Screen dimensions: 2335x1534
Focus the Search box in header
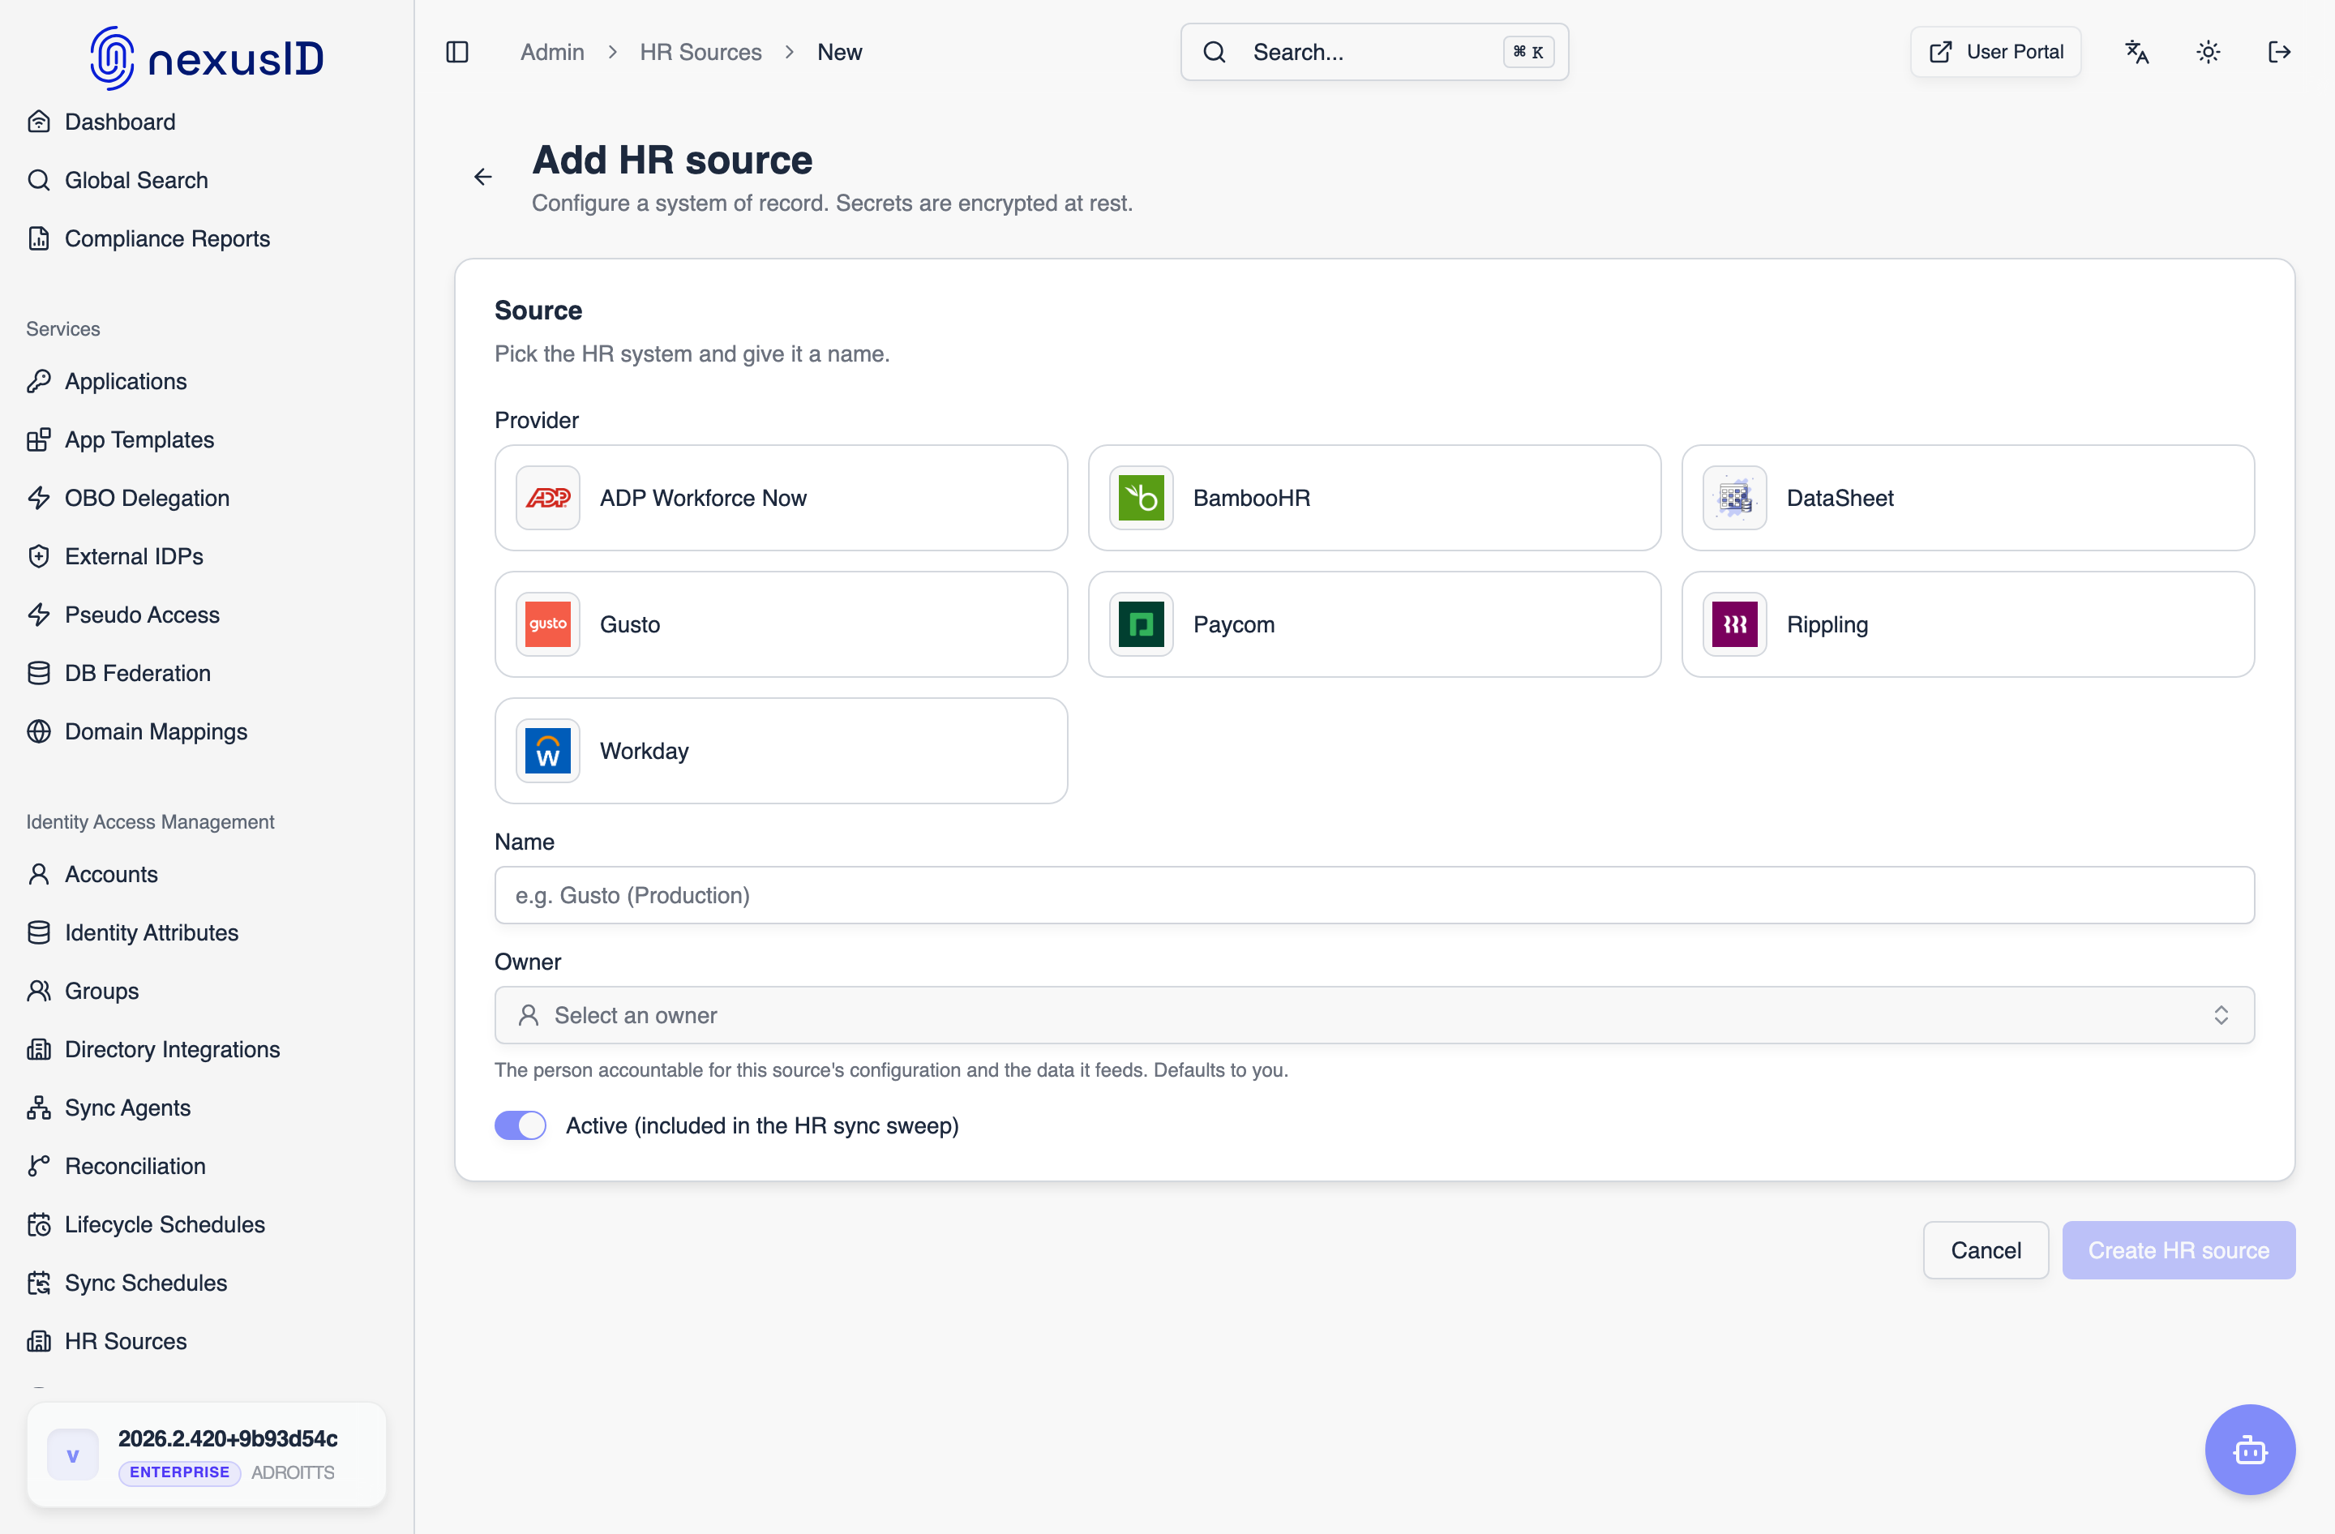[x=1374, y=52]
